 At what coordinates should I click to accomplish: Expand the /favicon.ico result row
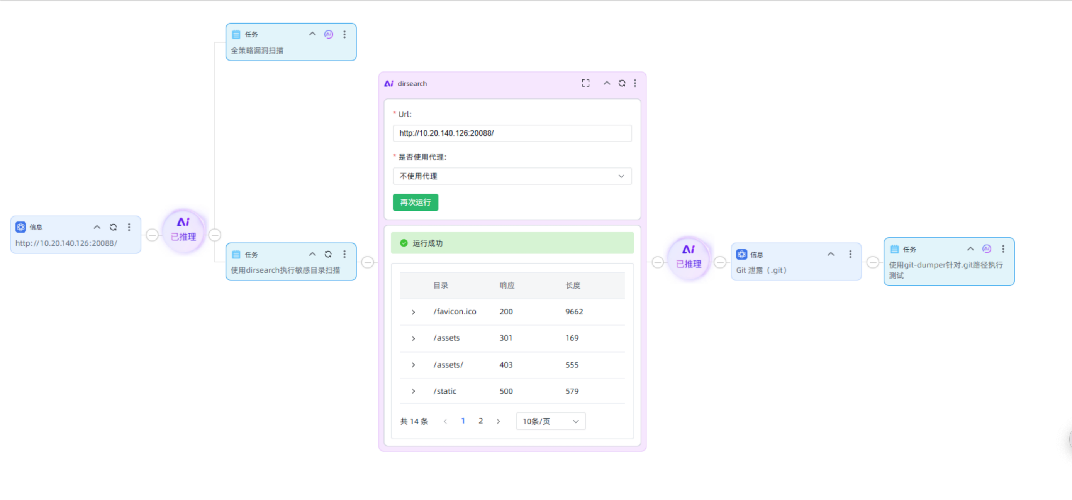coord(413,312)
